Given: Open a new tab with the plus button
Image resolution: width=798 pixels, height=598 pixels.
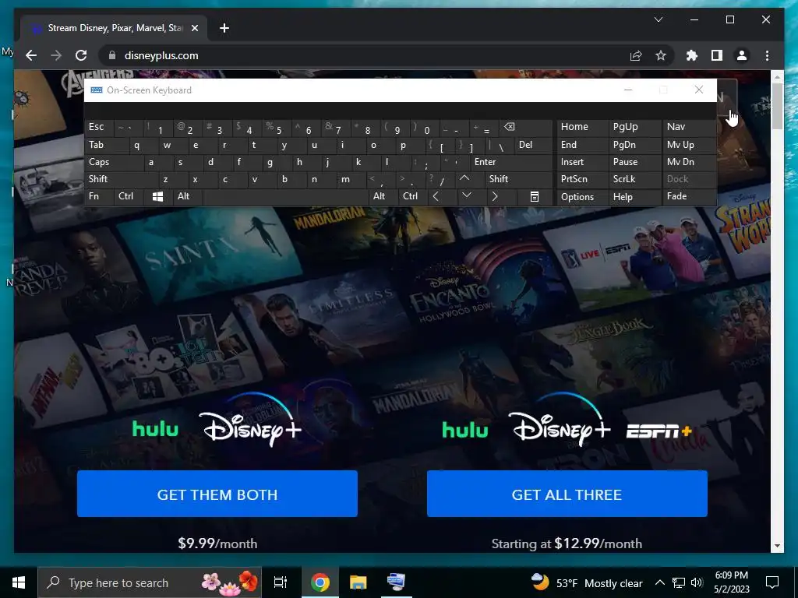Looking at the screenshot, I should tap(224, 28).
